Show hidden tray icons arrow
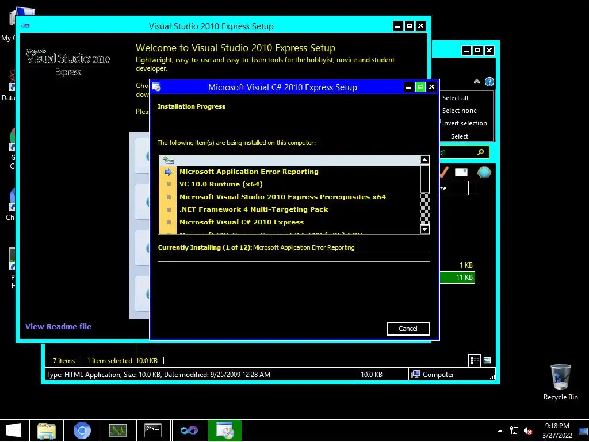589x442 pixels. [x=500, y=430]
